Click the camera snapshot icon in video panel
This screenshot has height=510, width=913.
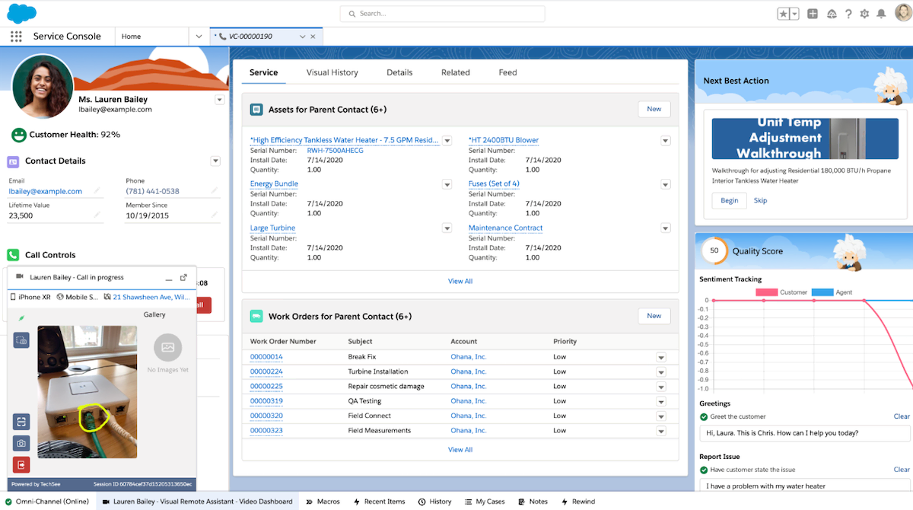(x=21, y=443)
